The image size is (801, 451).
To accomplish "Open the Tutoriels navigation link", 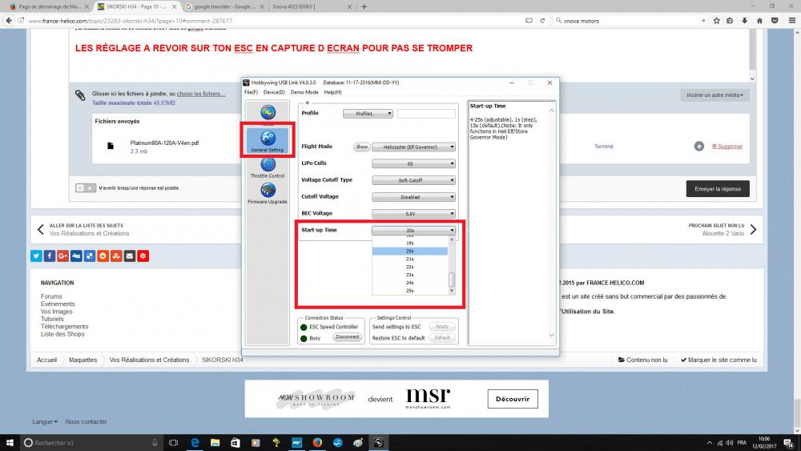I will click(x=52, y=319).
